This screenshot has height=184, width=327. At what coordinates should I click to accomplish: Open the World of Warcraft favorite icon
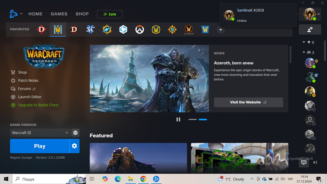(156, 29)
